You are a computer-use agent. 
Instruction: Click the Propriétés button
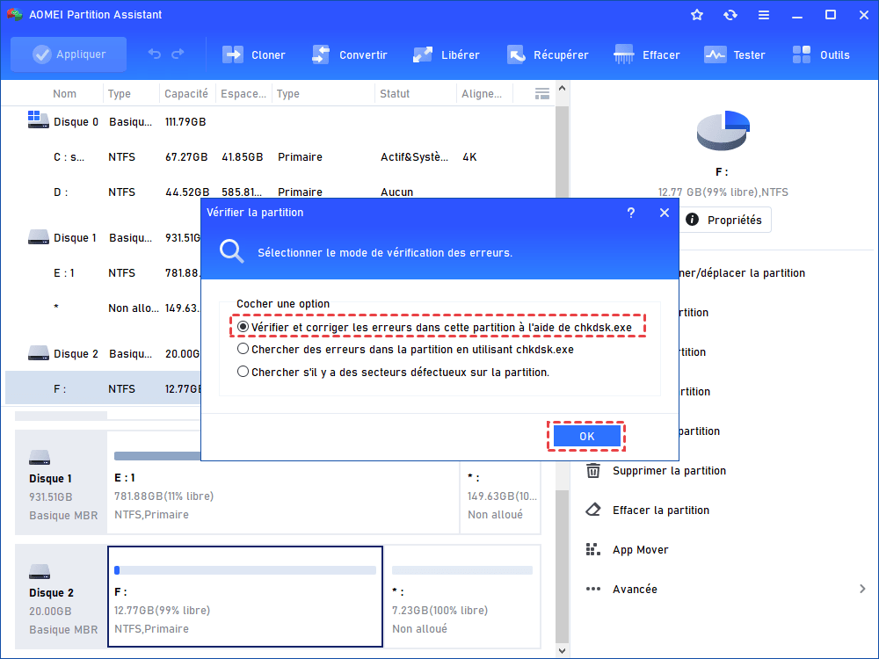(724, 220)
